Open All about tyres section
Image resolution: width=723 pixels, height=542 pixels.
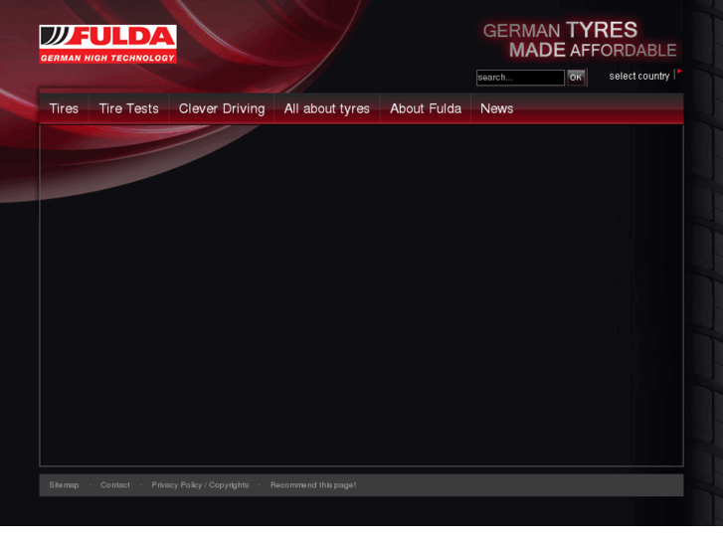(x=327, y=108)
